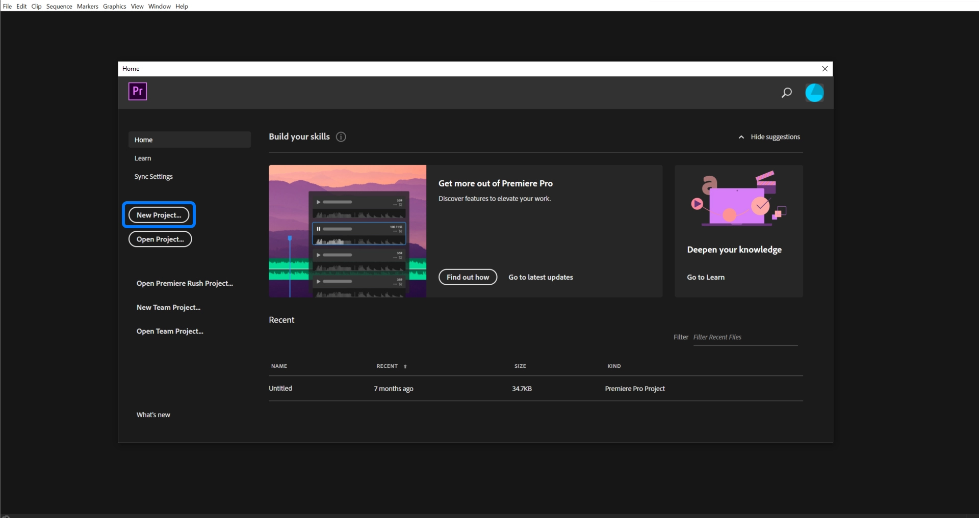The width and height of the screenshot is (979, 518).
Task: Open Sync Settings
Action: click(153, 176)
